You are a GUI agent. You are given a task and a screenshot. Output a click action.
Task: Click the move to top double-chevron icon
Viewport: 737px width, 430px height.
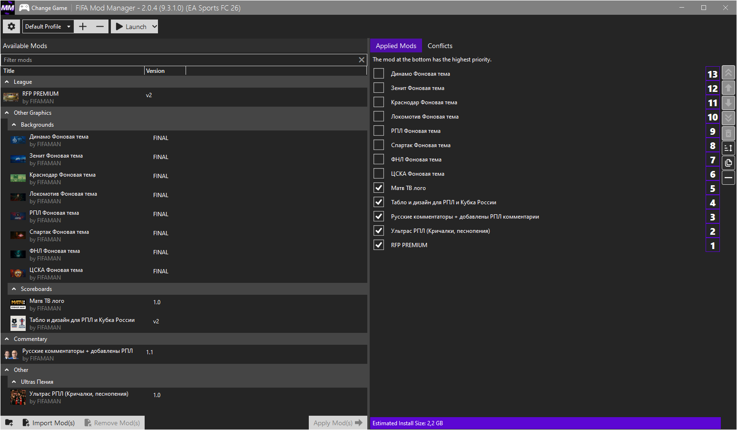(x=728, y=73)
